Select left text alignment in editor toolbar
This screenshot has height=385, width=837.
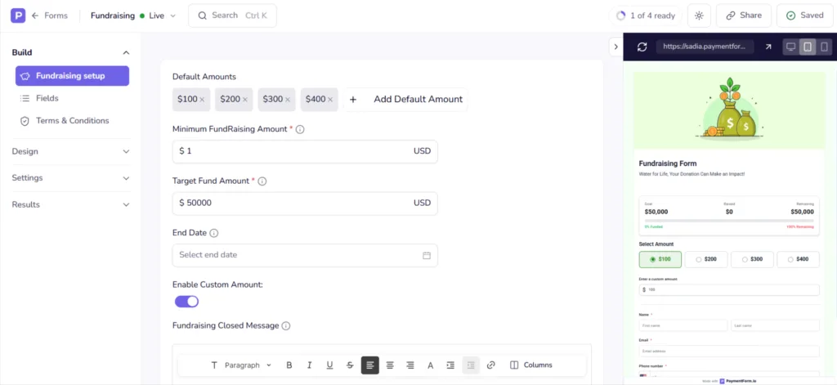pos(370,365)
